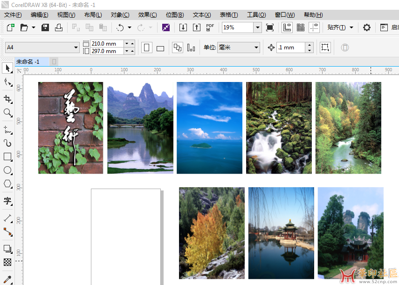Save the document using floppy icon

pyautogui.click(x=45, y=27)
